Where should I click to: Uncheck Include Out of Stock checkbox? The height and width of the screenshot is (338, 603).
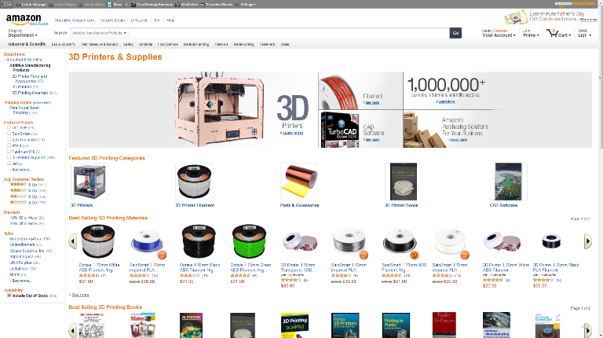click(9, 296)
